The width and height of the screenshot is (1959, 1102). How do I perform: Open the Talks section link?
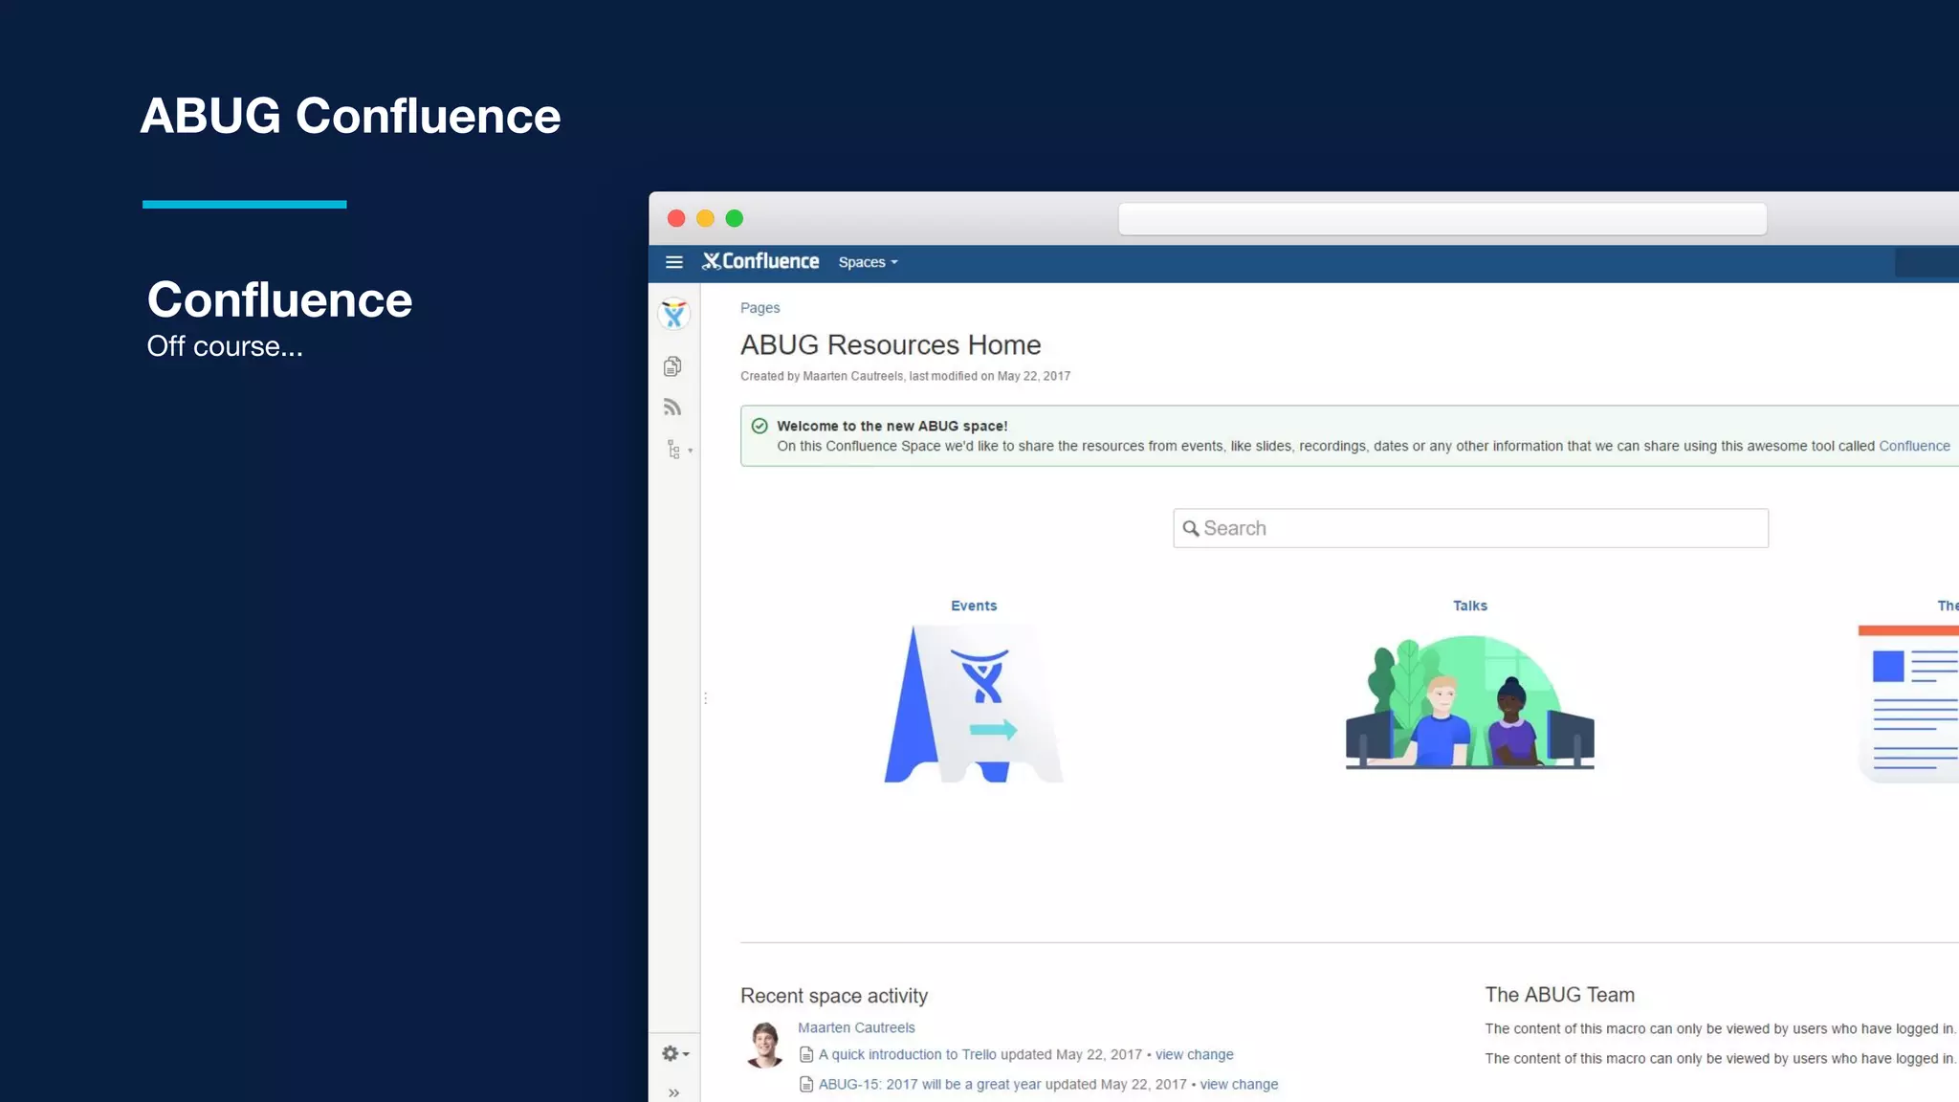pyautogui.click(x=1469, y=606)
